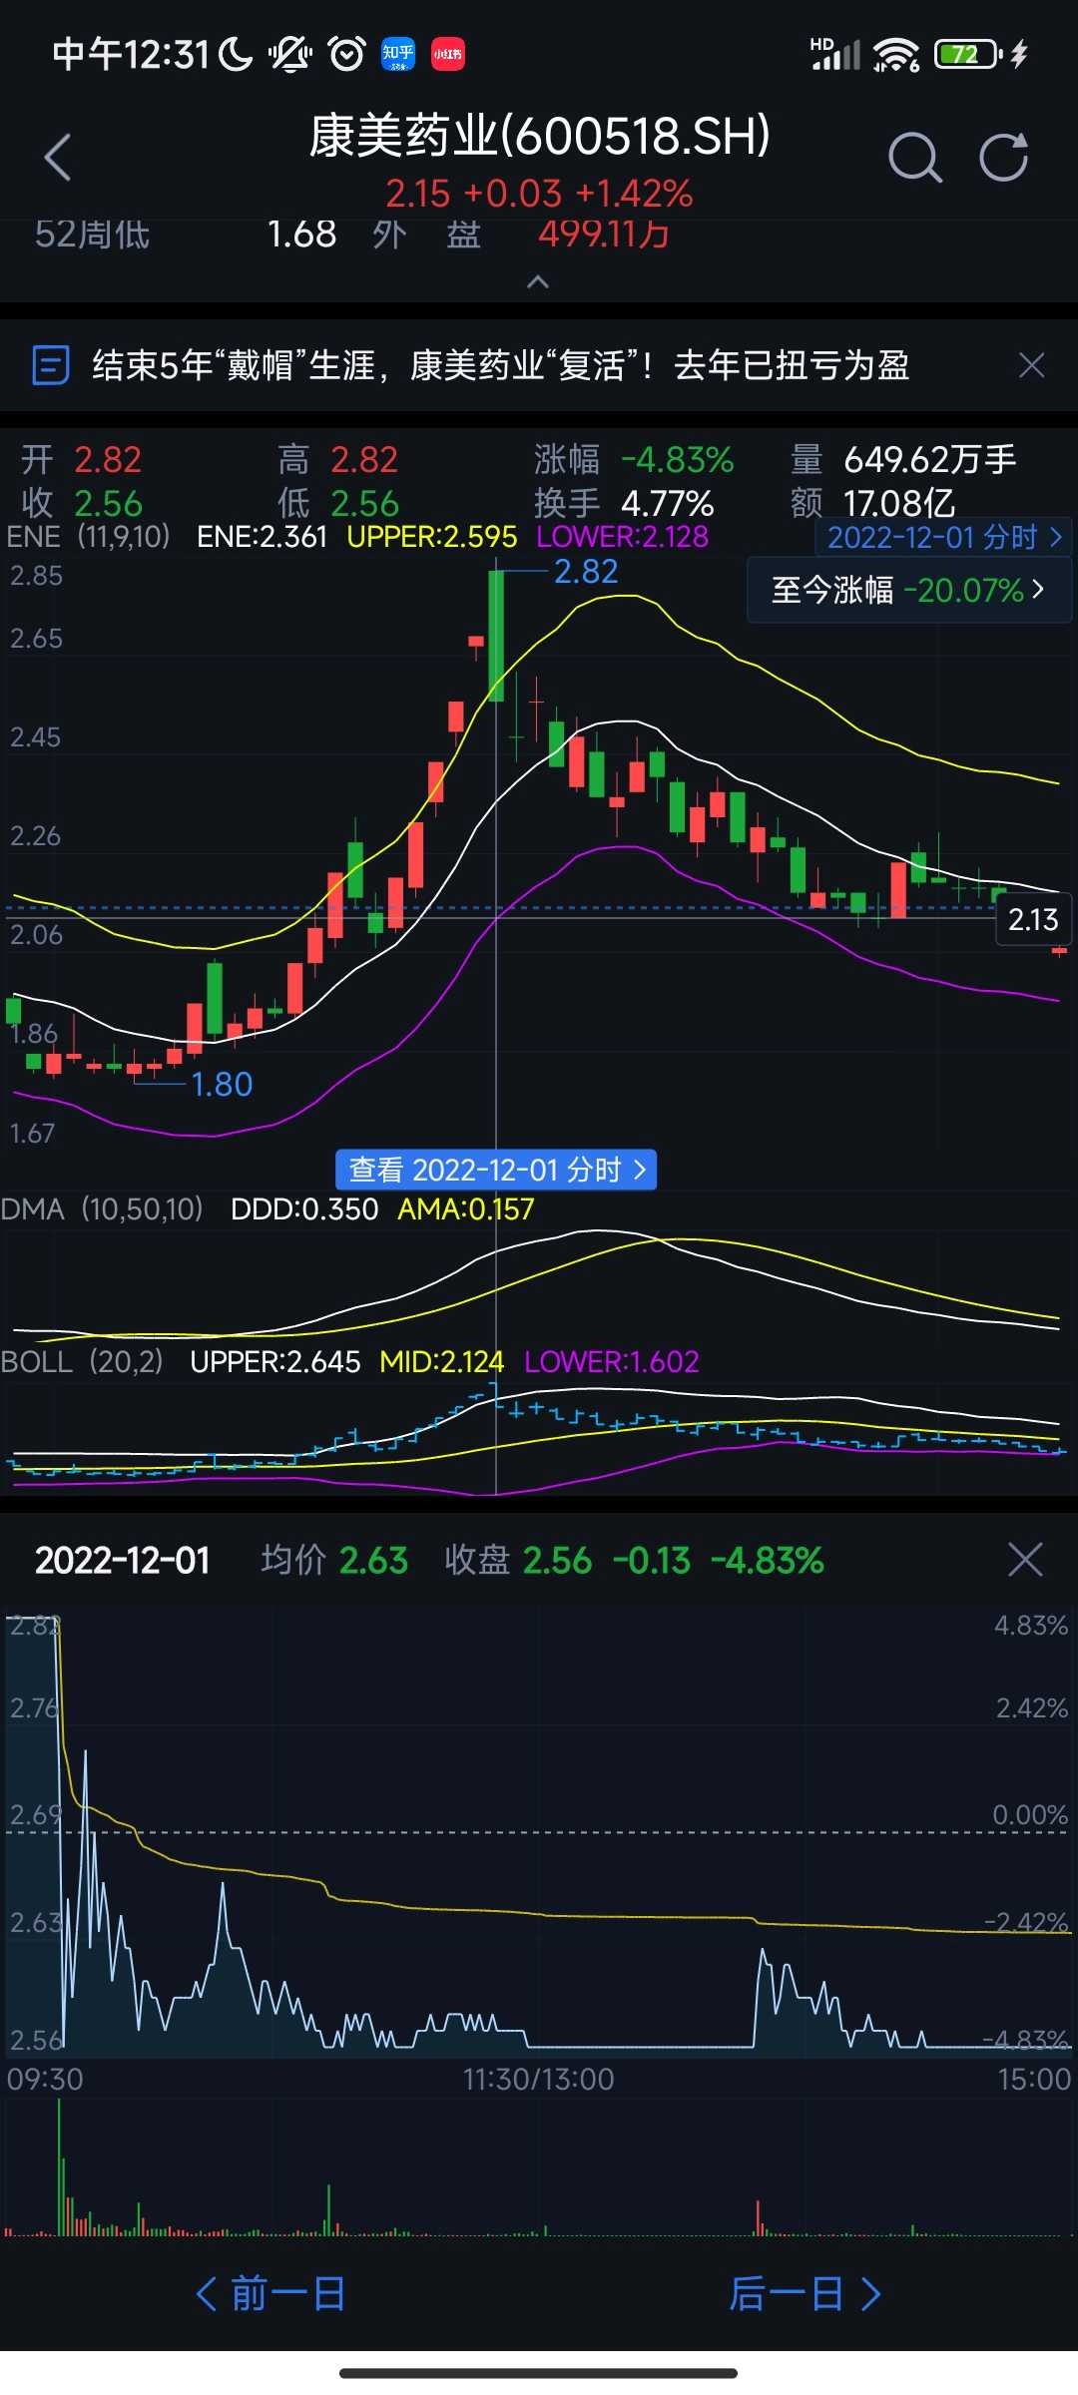Dismiss the news banner X

[x=1032, y=365]
